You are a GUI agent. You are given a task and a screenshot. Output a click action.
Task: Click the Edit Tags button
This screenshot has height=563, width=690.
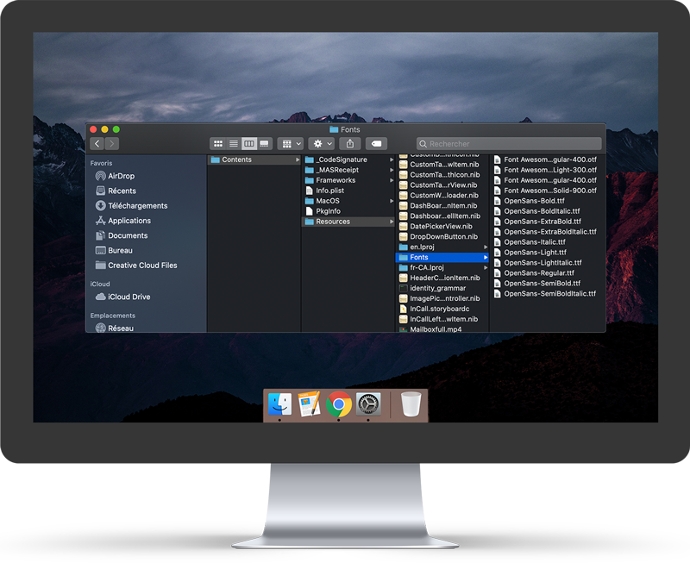coord(376,143)
